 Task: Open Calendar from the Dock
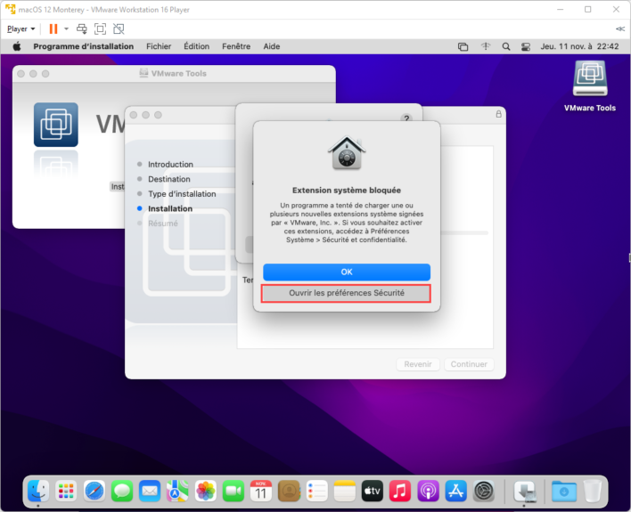[261, 492]
